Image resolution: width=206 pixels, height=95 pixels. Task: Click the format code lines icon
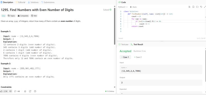[190, 7]
